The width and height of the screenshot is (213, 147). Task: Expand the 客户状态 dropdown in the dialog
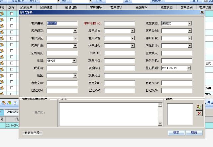click(x=133, y=31)
